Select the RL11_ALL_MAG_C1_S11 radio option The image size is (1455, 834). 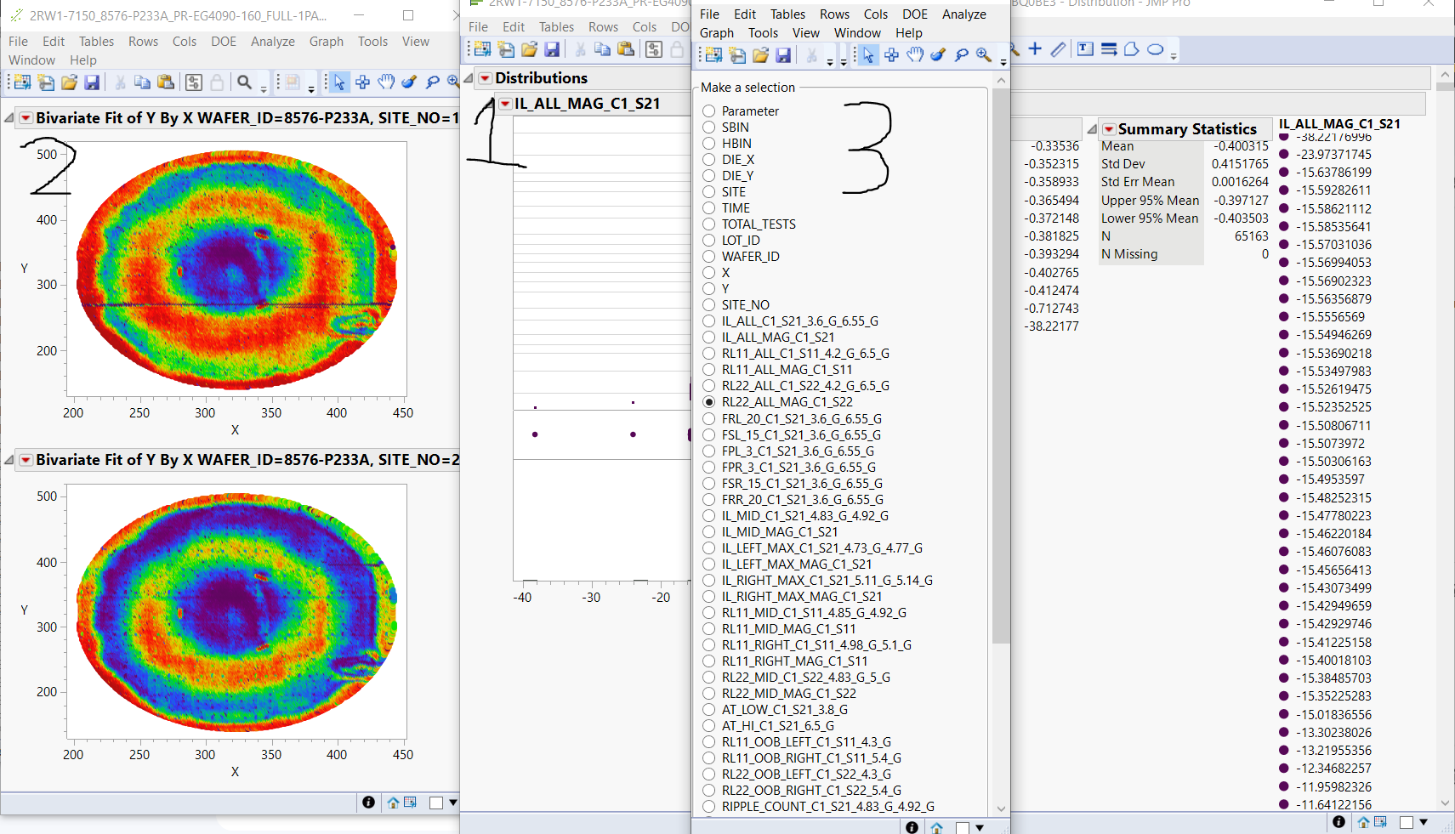(709, 370)
